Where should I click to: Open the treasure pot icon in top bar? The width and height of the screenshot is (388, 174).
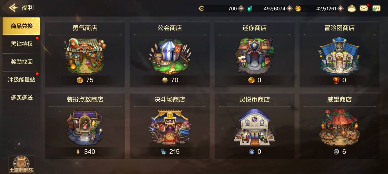(352, 8)
